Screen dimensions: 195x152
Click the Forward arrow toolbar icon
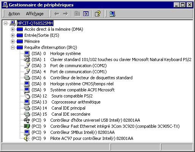pos(65,14)
